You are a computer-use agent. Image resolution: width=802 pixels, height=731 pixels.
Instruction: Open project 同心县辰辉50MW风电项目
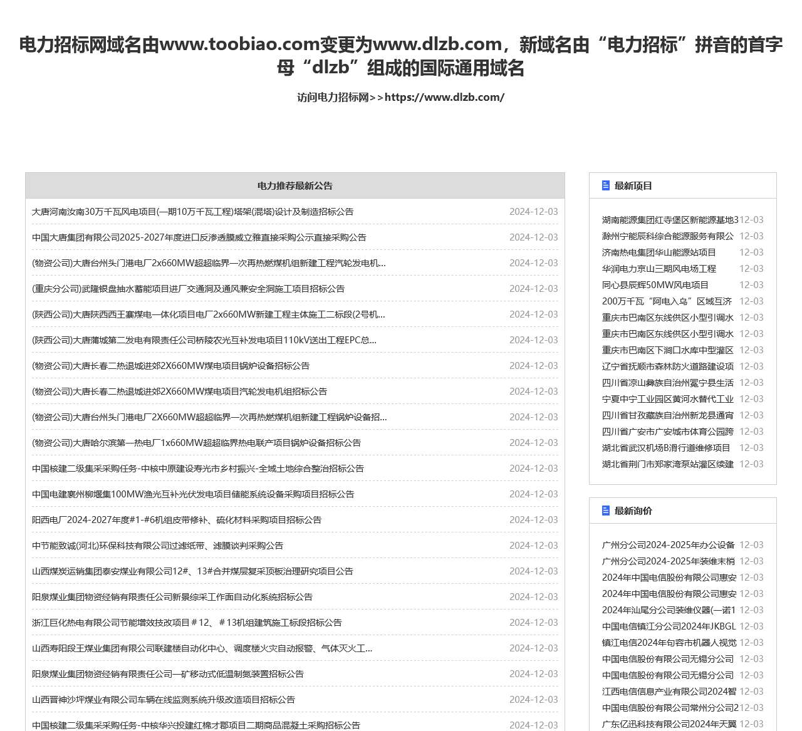[655, 285]
